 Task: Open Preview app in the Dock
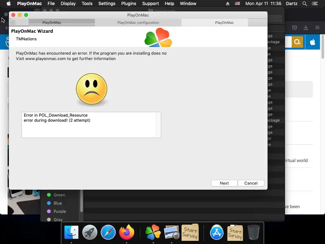pos(171,232)
